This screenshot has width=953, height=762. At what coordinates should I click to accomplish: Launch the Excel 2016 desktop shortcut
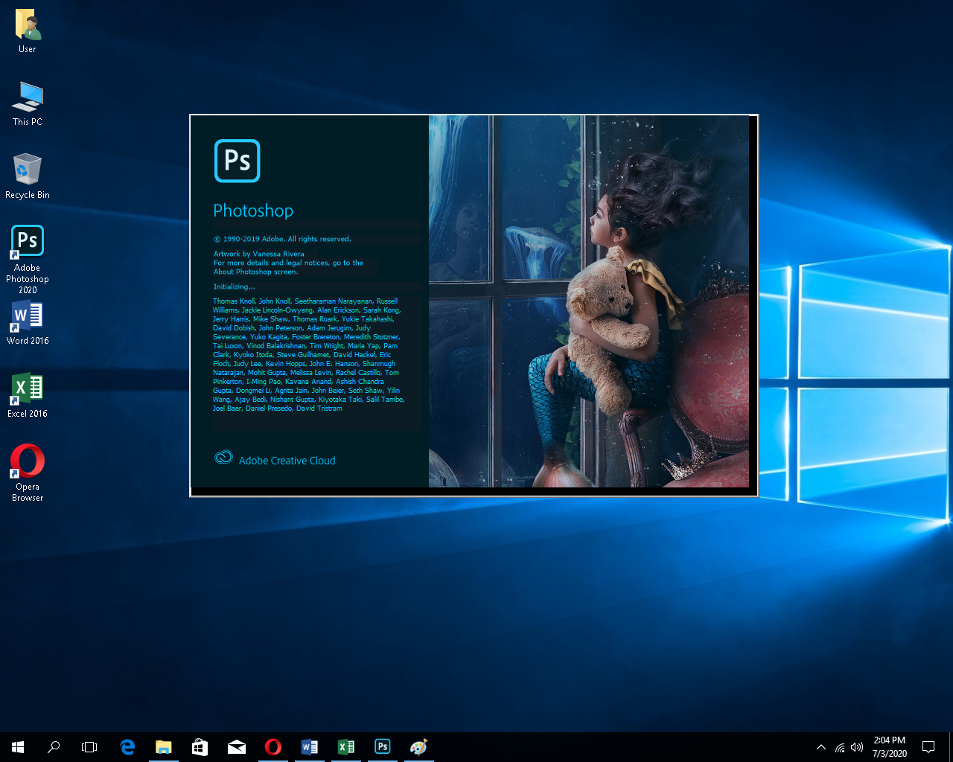click(x=28, y=388)
